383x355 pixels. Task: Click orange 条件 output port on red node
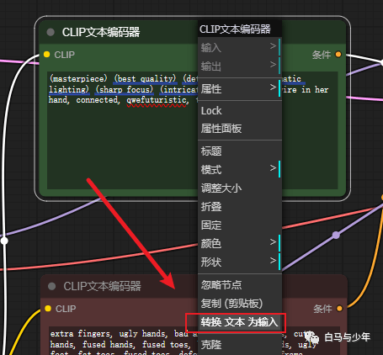pos(339,309)
